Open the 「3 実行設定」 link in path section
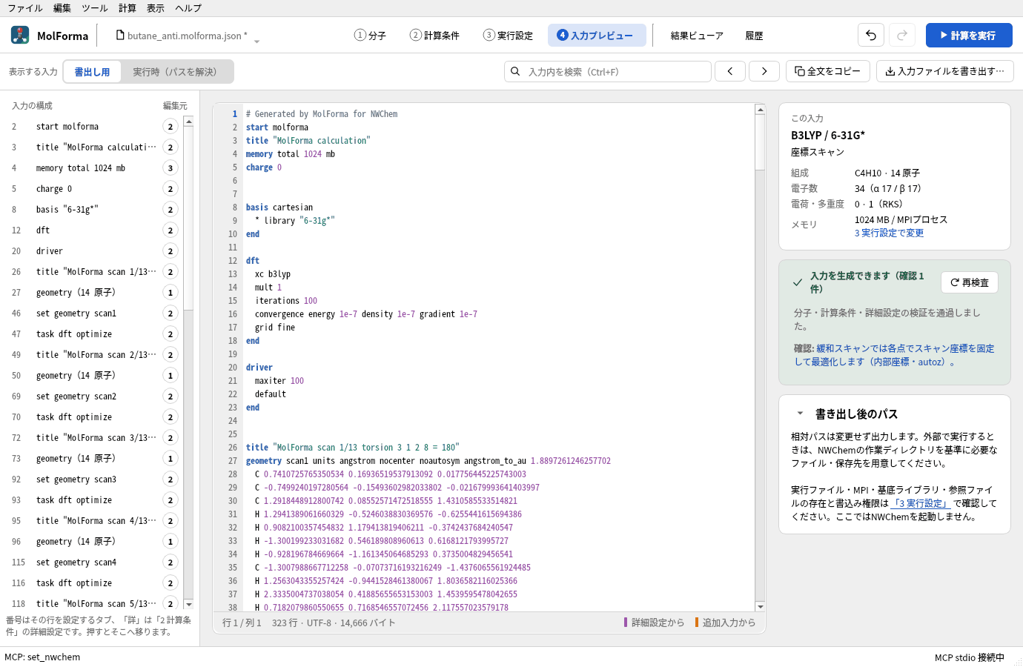Viewport: 1023px width, 667px height. [921, 503]
